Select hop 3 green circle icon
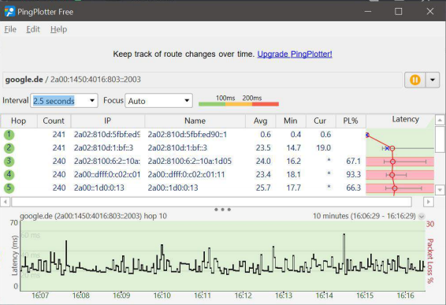Screen dimensions: 446x305 (9, 161)
